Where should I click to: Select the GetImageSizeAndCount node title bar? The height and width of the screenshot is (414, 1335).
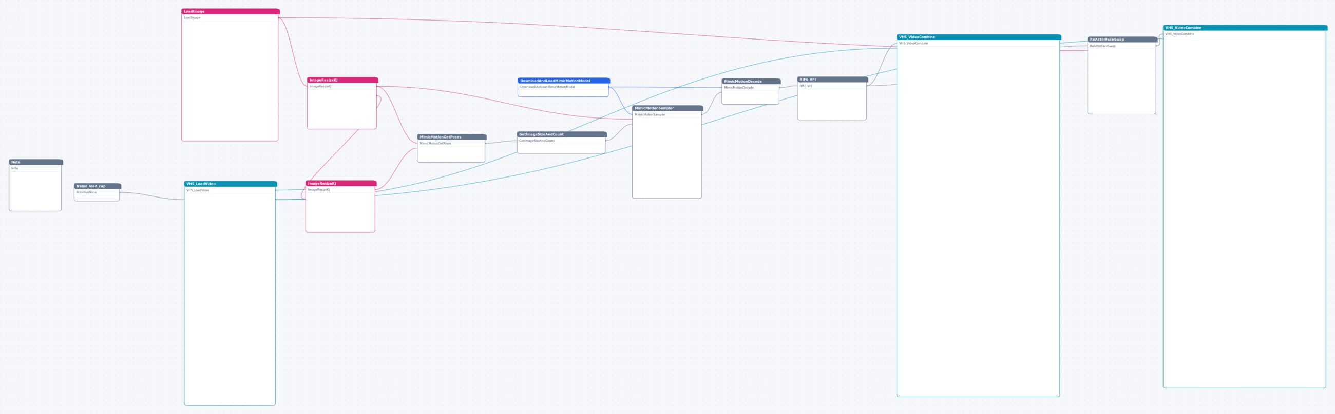pos(562,134)
